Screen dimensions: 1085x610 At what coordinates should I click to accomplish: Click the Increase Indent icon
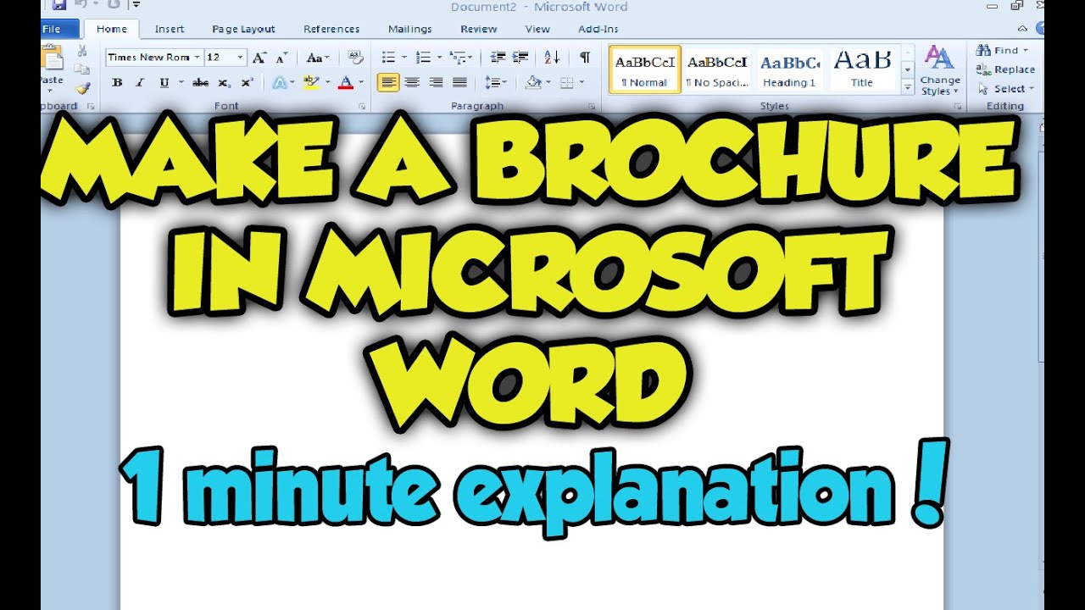click(520, 58)
